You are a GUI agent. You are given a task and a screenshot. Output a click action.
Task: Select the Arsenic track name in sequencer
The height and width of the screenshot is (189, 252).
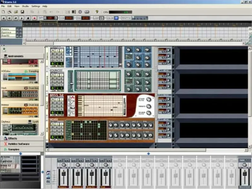[8, 29]
